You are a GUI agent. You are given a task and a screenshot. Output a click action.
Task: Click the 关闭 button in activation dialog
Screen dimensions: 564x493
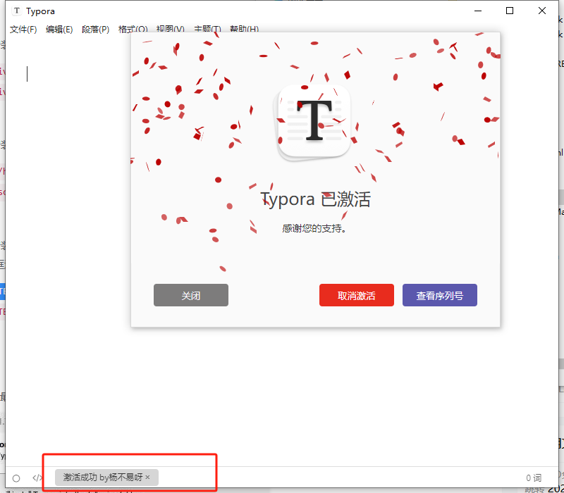click(190, 295)
